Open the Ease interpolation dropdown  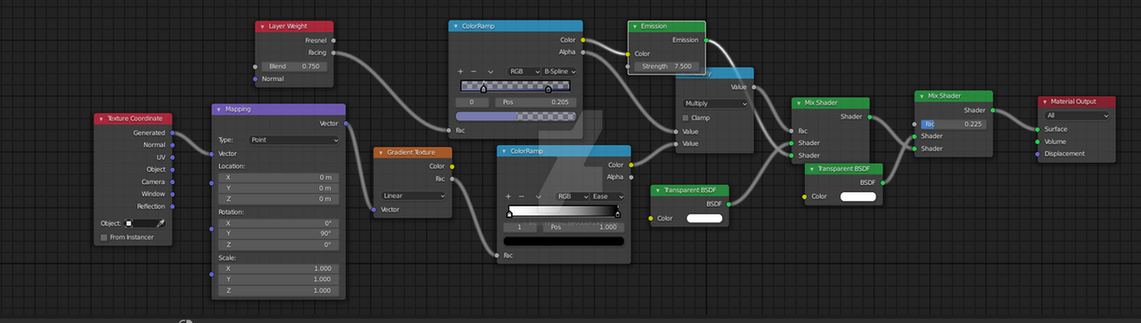[x=607, y=196]
